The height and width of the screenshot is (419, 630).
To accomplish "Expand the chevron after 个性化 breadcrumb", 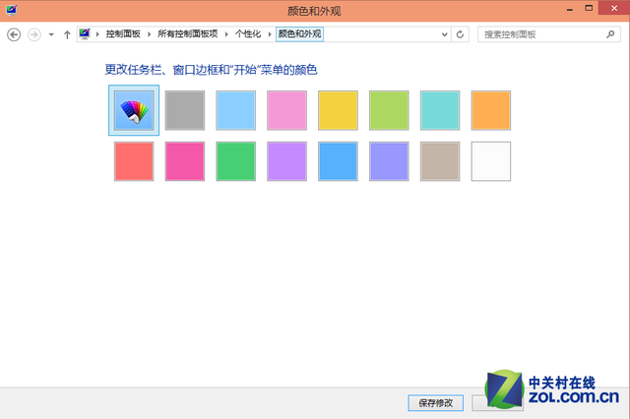I will tap(269, 34).
